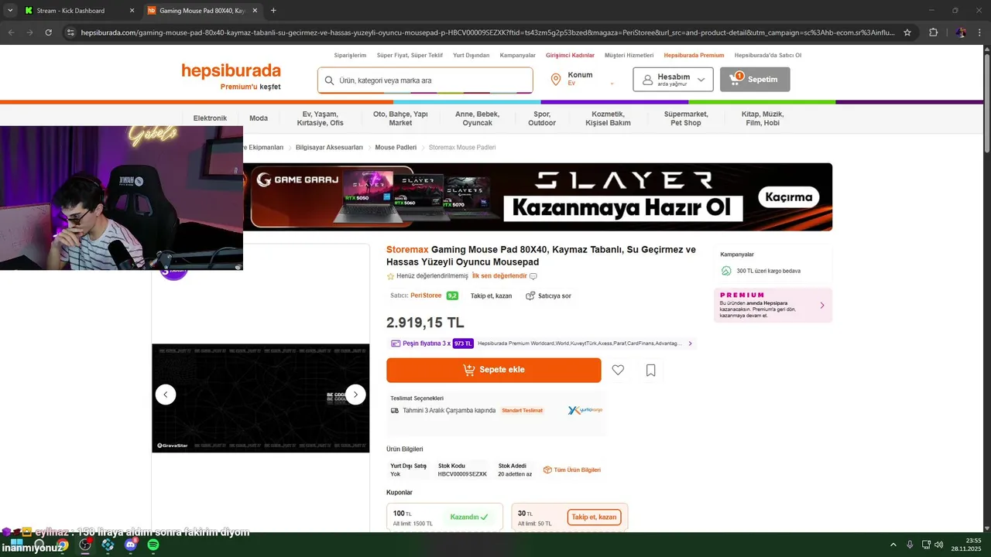This screenshot has height=557, width=991.
Task: Open Elektronik category menu
Action: 210,118
